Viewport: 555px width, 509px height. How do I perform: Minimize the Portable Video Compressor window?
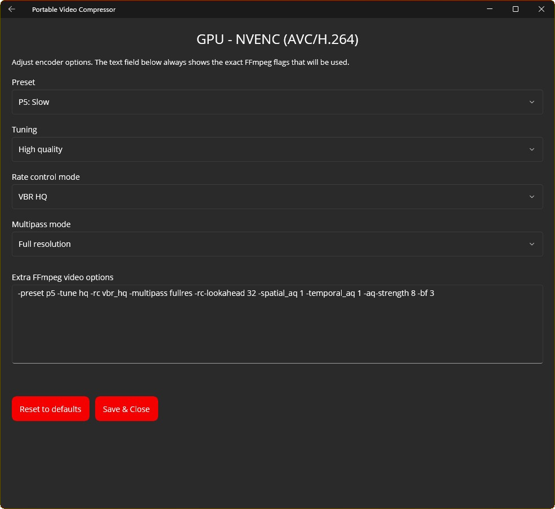[489, 9]
